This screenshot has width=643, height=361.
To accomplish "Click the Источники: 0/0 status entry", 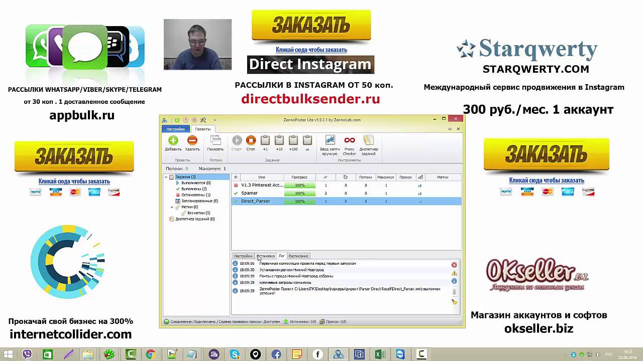I will 300,321.
